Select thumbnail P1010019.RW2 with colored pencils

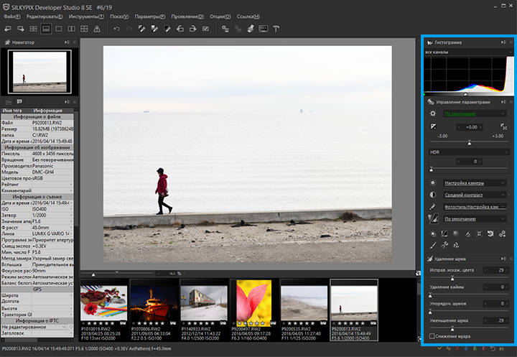click(x=104, y=310)
